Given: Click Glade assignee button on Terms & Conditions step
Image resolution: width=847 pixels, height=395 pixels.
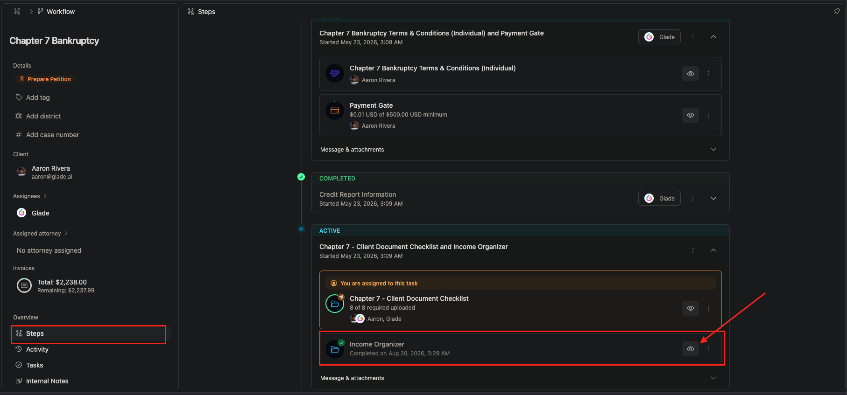Looking at the screenshot, I should click(659, 37).
